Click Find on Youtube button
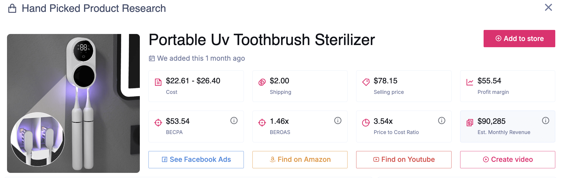562x178 pixels. pyautogui.click(x=404, y=160)
